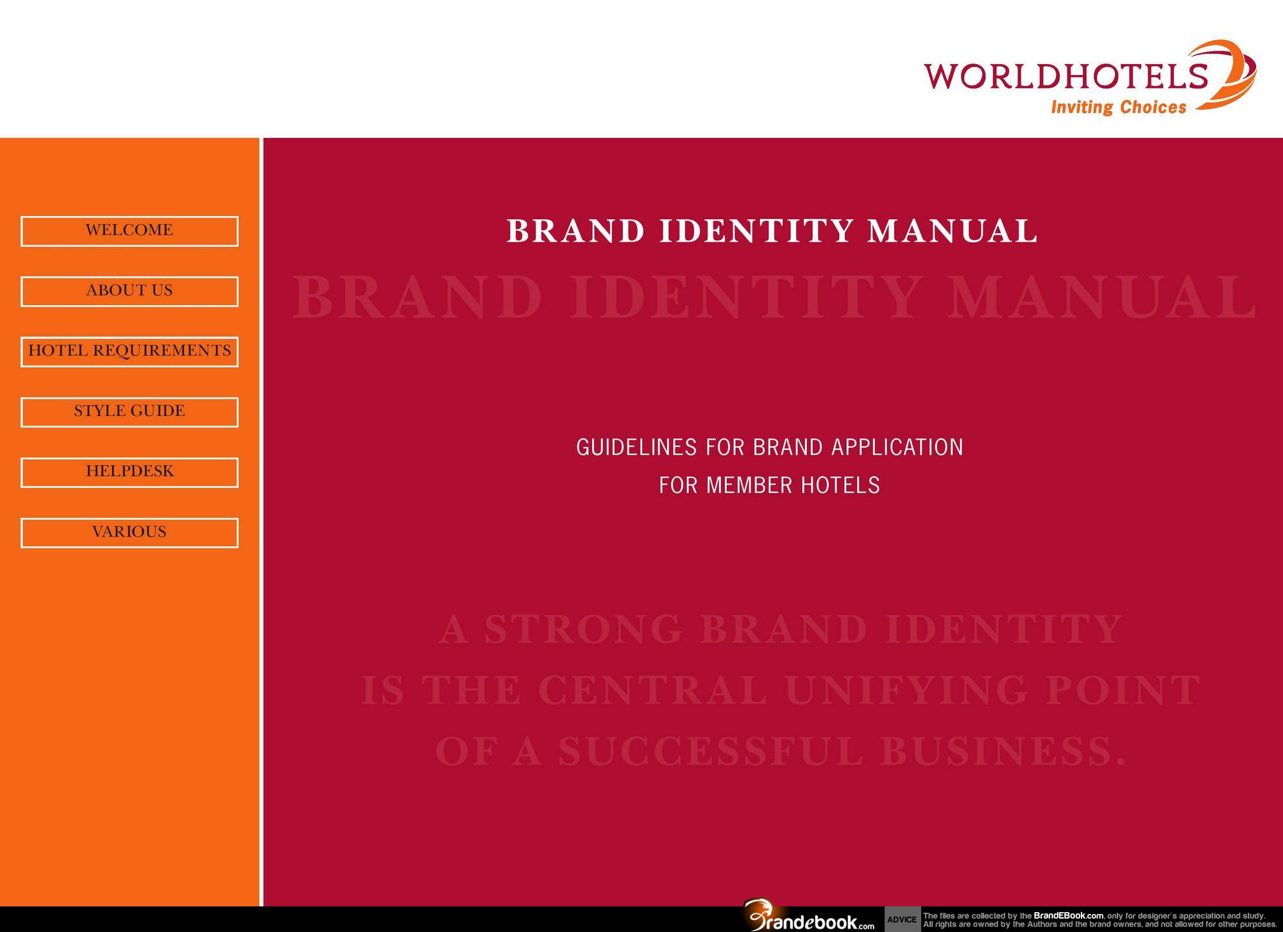Click the WORLDHOTELS wordmark logo
Viewport: 1283px width, 932px height.
[1065, 76]
